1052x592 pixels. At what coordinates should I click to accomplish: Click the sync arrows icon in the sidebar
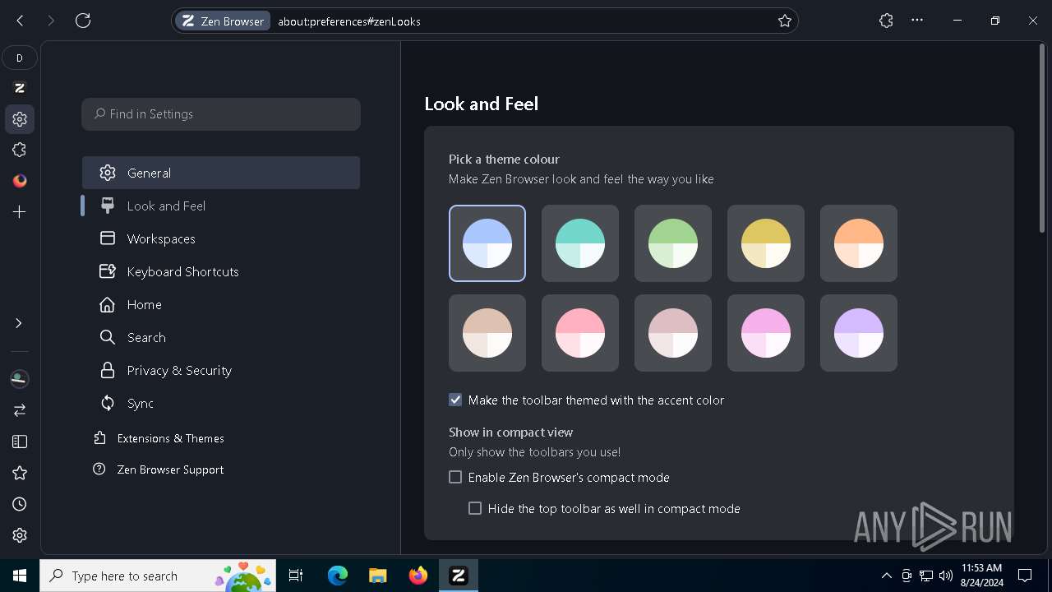[x=20, y=409]
